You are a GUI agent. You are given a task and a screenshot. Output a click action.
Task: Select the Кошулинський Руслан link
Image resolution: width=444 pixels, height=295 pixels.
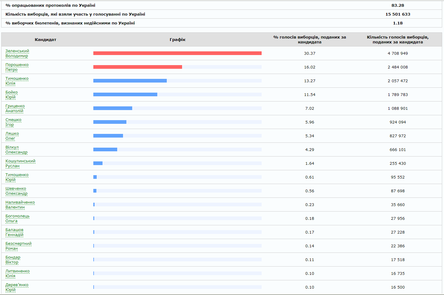[x=20, y=161]
